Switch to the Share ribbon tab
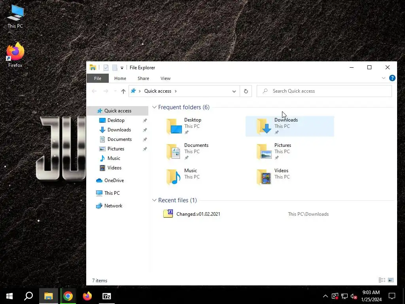The image size is (405, 304). click(x=143, y=78)
